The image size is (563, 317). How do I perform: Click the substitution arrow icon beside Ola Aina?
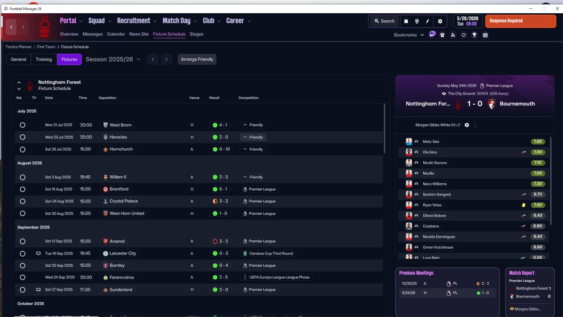(524, 152)
